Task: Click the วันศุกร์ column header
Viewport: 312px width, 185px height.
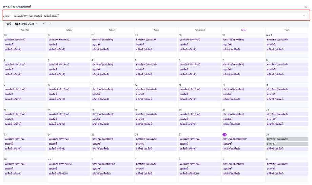Action: [243, 30]
